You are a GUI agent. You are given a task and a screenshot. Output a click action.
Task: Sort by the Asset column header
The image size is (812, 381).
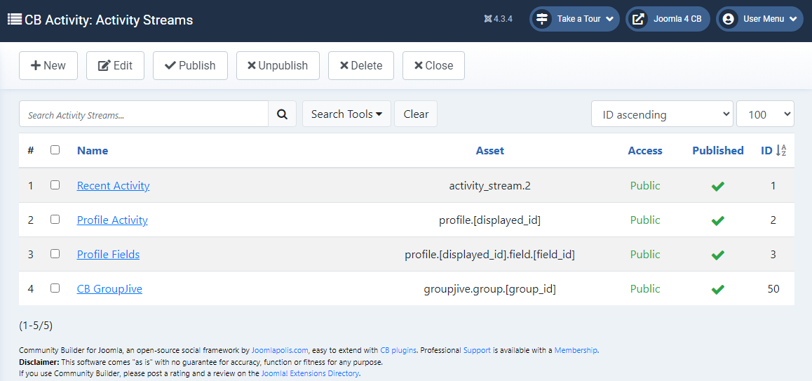coord(489,150)
